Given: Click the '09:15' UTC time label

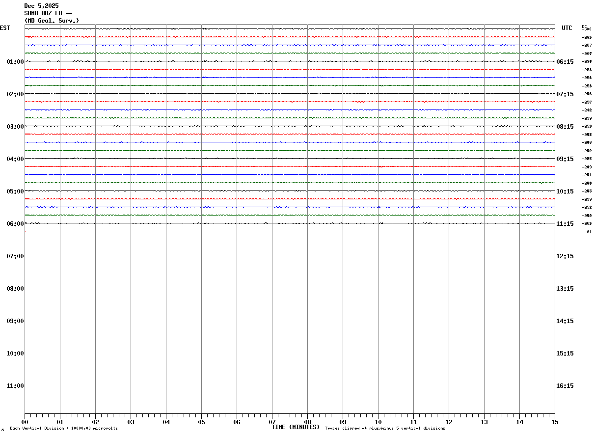Looking at the screenshot, I should [565, 159].
